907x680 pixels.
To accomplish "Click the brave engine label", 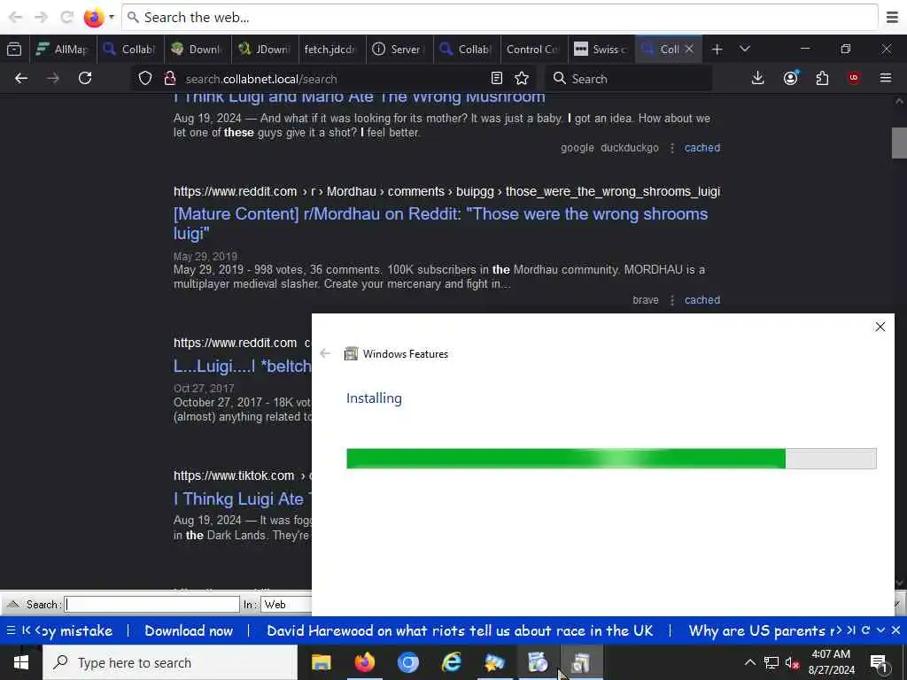I will point(646,300).
